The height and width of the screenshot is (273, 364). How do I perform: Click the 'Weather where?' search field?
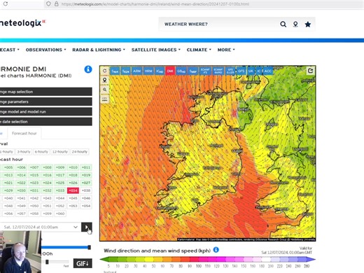tap(219, 24)
